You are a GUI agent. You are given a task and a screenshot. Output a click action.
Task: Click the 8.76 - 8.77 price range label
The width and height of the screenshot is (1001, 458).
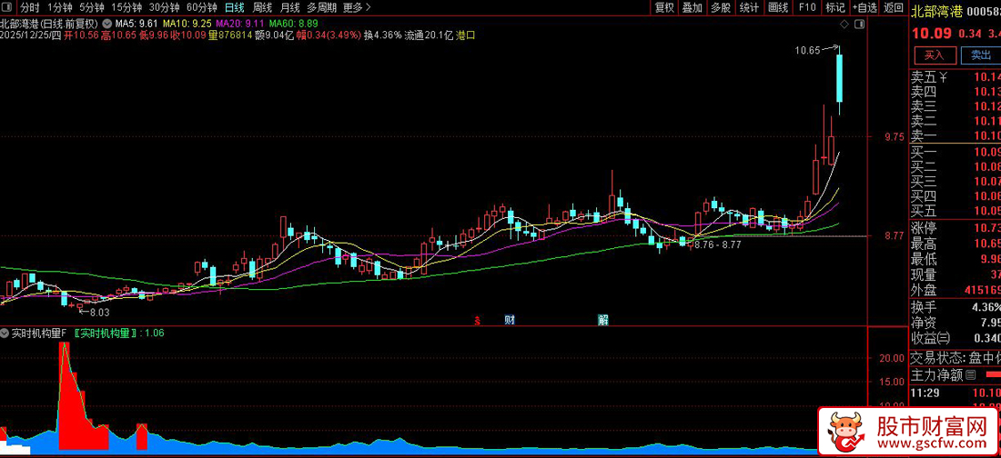coord(718,244)
